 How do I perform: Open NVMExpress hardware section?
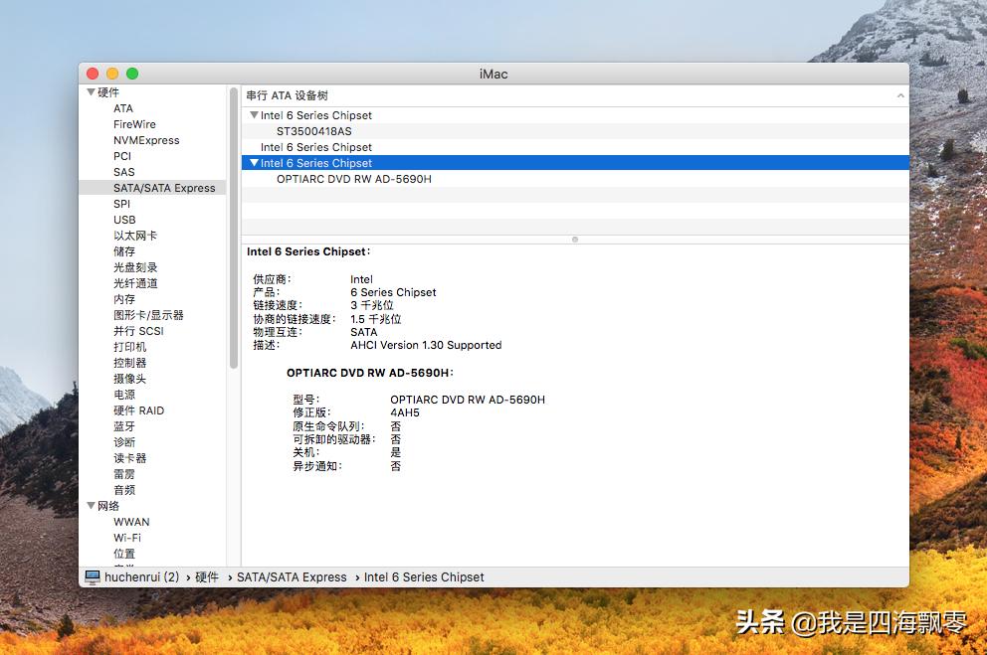pos(146,140)
